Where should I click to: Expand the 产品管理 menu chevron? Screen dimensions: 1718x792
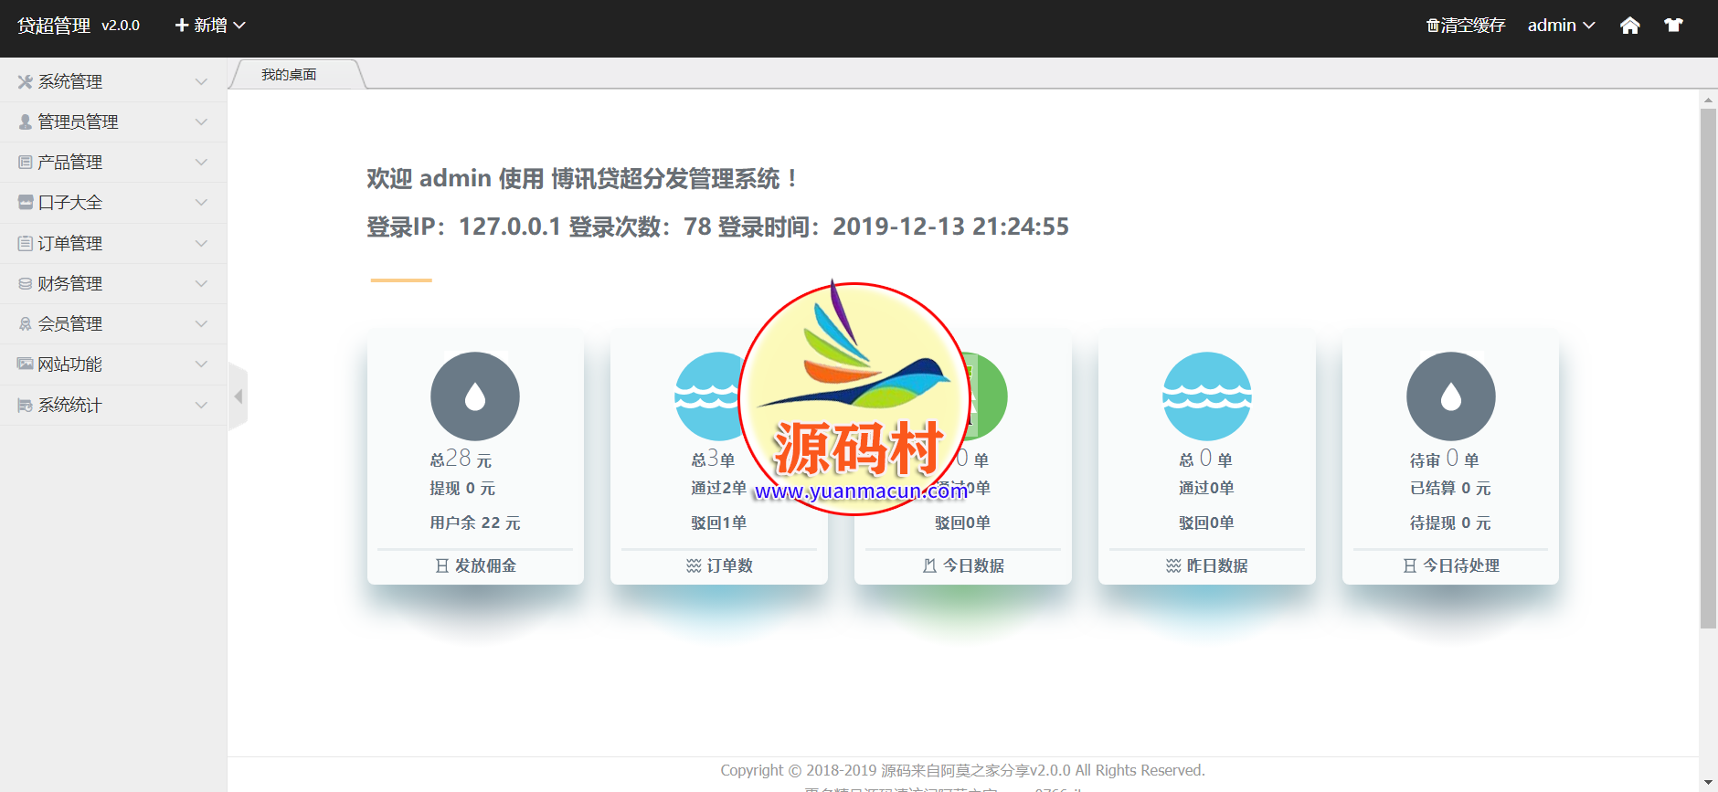pyautogui.click(x=201, y=163)
